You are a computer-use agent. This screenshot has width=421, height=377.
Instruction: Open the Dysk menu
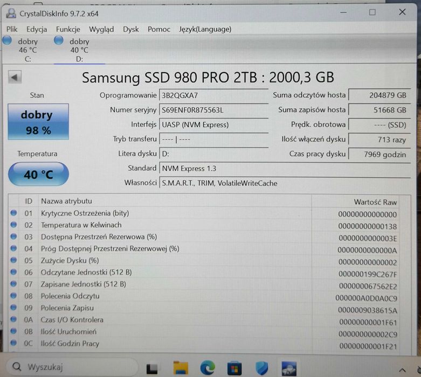pyautogui.click(x=131, y=29)
